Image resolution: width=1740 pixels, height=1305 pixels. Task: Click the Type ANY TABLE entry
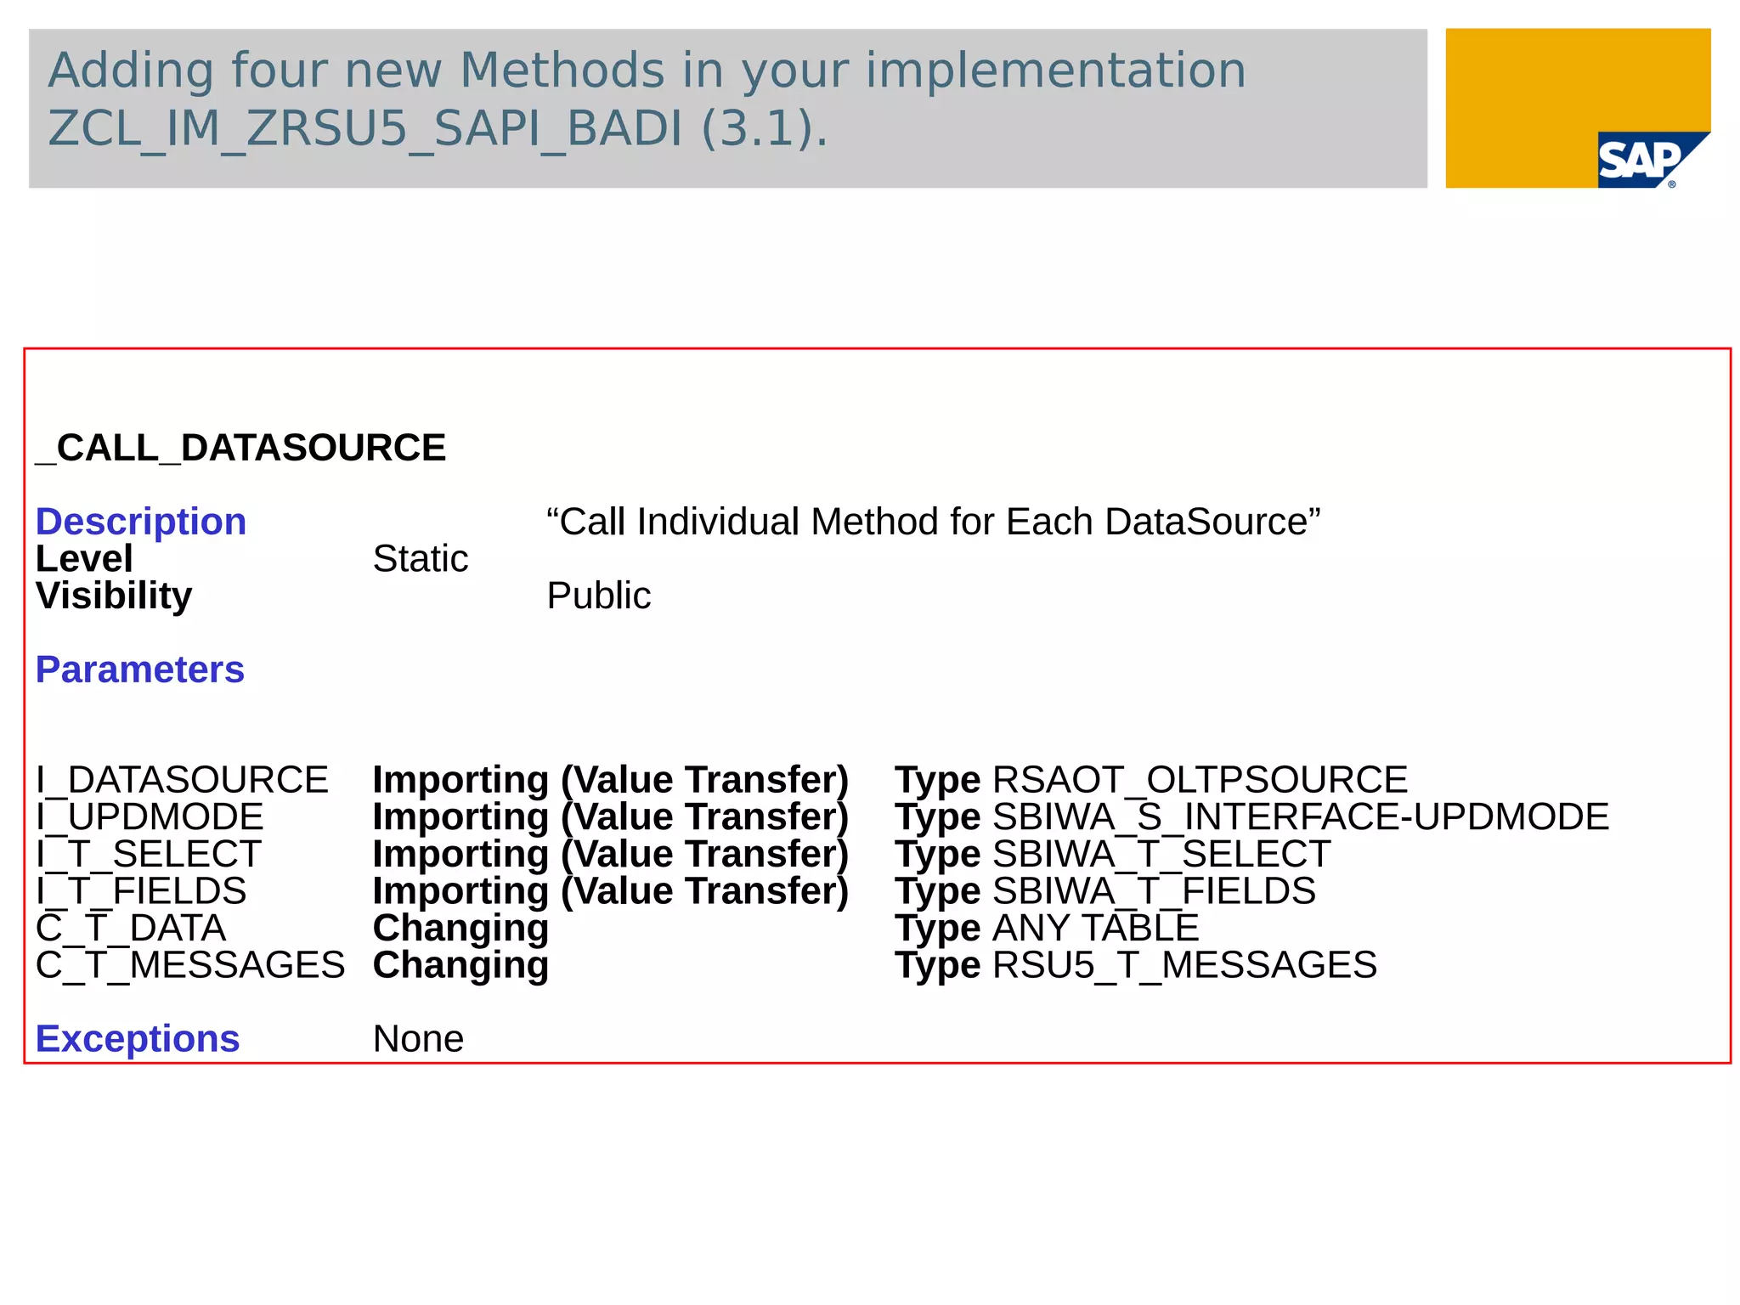tap(1047, 928)
